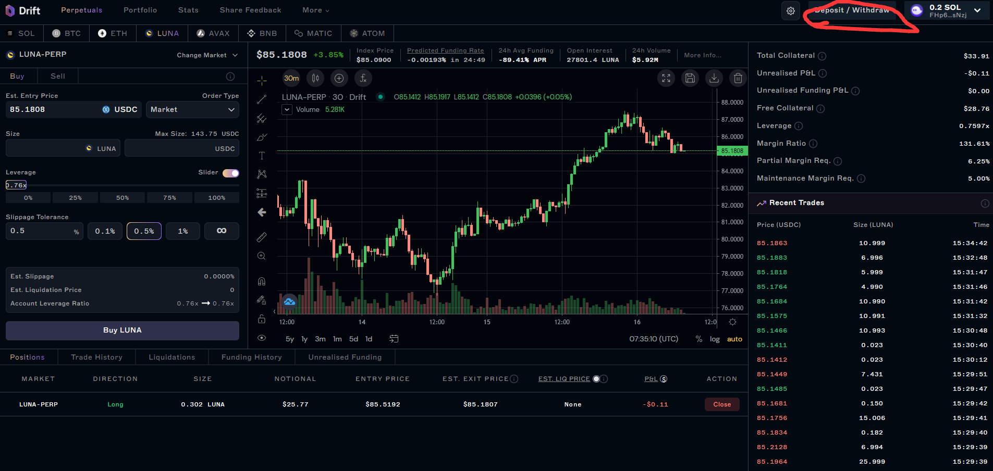Select the trend line drawing tool
Viewport: 993px width, 471px height.
(x=262, y=99)
